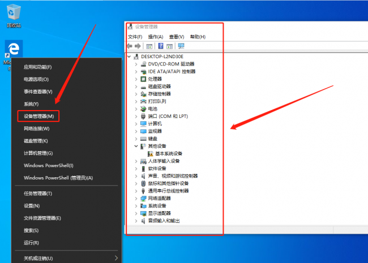Choose 设备管理器(M) from context menu
This screenshot has height=263, width=368.
pyautogui.click(x=38, y=116)
